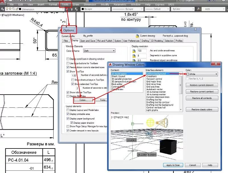
Task: Click the Layer Previous icon
Action: click(72, 9)
